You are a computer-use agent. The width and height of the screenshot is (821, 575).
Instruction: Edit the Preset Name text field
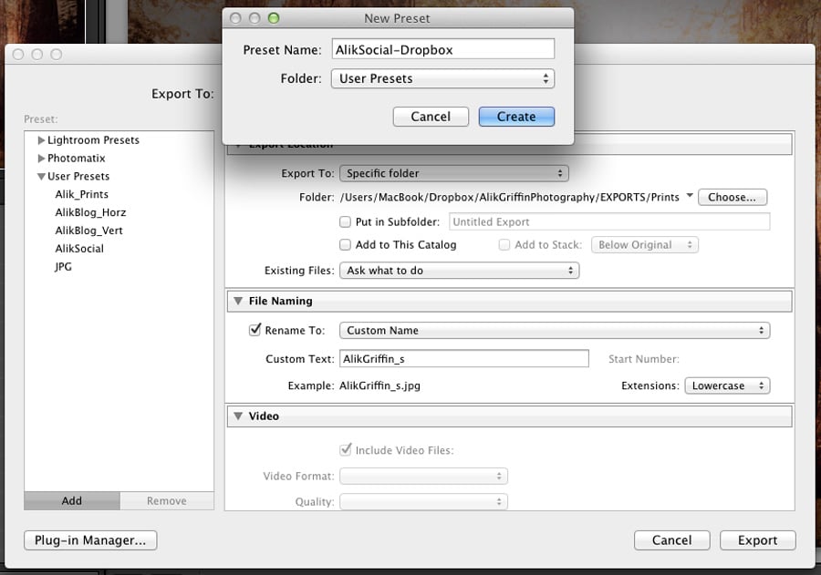pos(442,48)
